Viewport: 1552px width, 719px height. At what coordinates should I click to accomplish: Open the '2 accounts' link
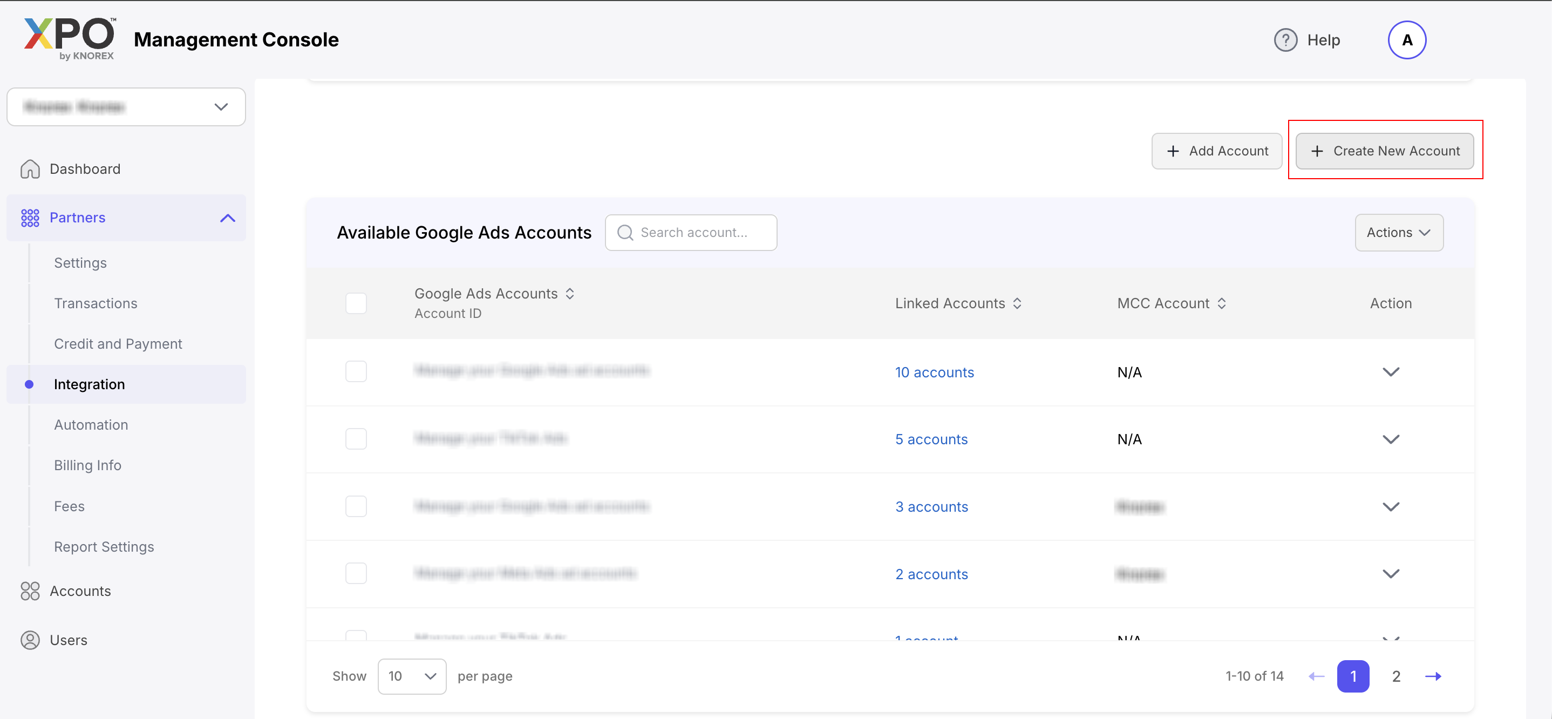tap(931, 574)
